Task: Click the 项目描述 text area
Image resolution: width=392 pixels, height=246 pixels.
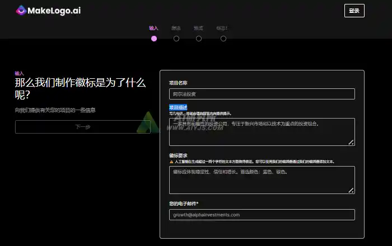Action: (262, 132)
